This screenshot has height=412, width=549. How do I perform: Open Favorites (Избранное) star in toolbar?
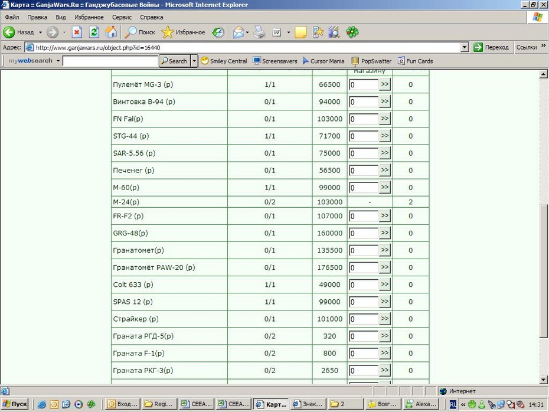[183, 32]
